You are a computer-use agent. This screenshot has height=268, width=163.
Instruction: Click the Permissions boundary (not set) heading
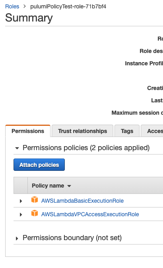click(72, 238)
